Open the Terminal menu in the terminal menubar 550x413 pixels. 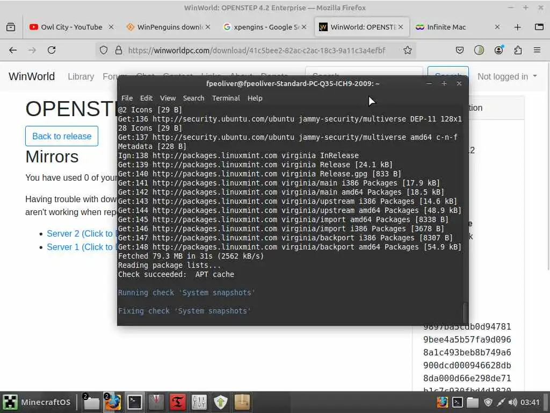click(x=226, y=98)
